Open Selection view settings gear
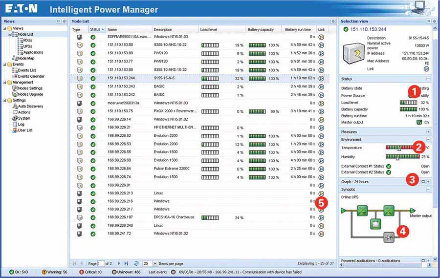This screenshot has height=278, width=440. tap(435, 21)
